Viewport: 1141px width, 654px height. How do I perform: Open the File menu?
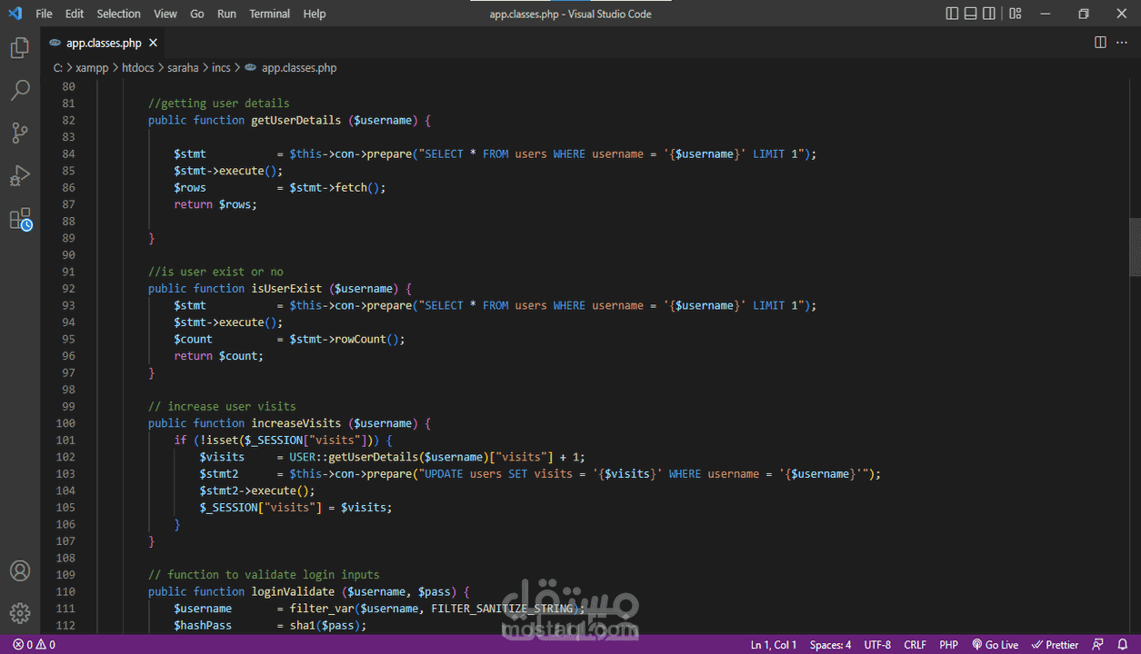44,14
